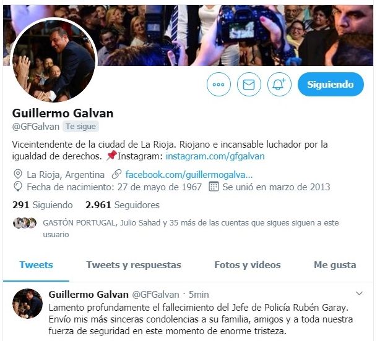Open the Fotos y videos tab
The width and height of the screenshot is (385, 341).
tap(248, 265)
